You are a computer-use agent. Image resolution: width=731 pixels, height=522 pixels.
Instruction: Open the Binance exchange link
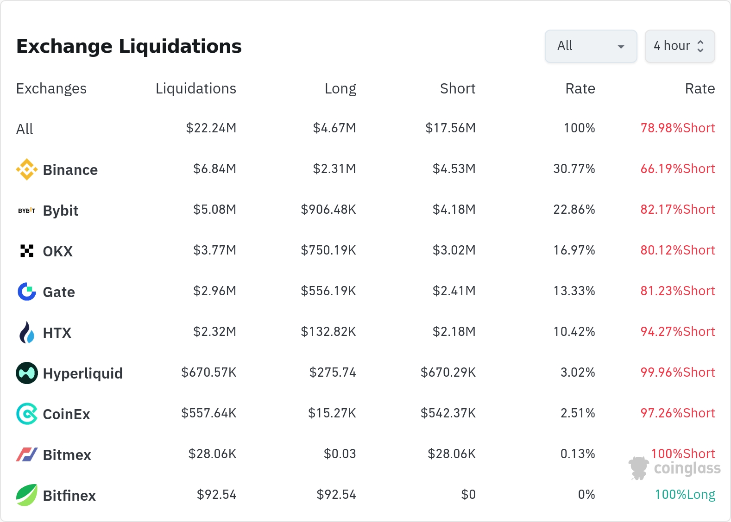click(70, 170)
